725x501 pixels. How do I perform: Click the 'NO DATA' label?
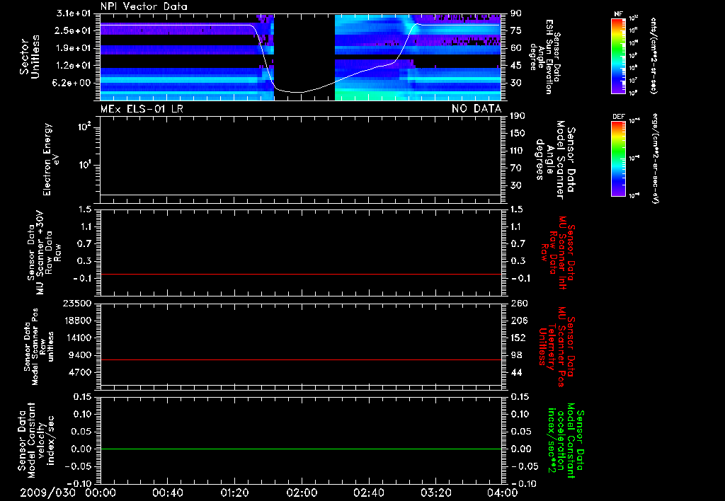[x=476, y=109]
